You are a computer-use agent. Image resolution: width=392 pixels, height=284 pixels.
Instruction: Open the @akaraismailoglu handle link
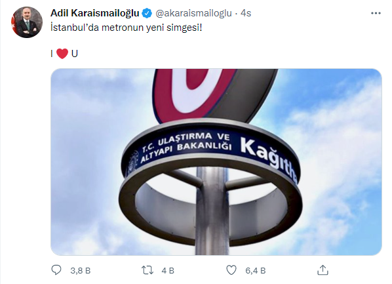tap(194, 13)
